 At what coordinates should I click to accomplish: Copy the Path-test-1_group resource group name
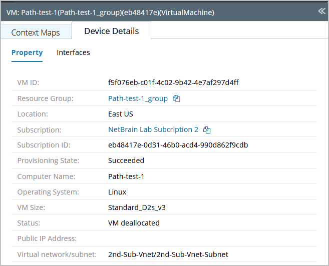pos(176,98)
